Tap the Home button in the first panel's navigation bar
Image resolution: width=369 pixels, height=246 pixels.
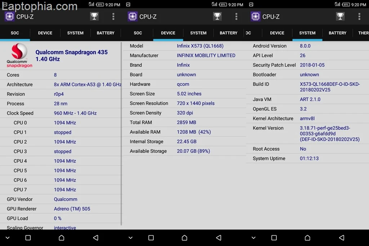tap(61, 238)
